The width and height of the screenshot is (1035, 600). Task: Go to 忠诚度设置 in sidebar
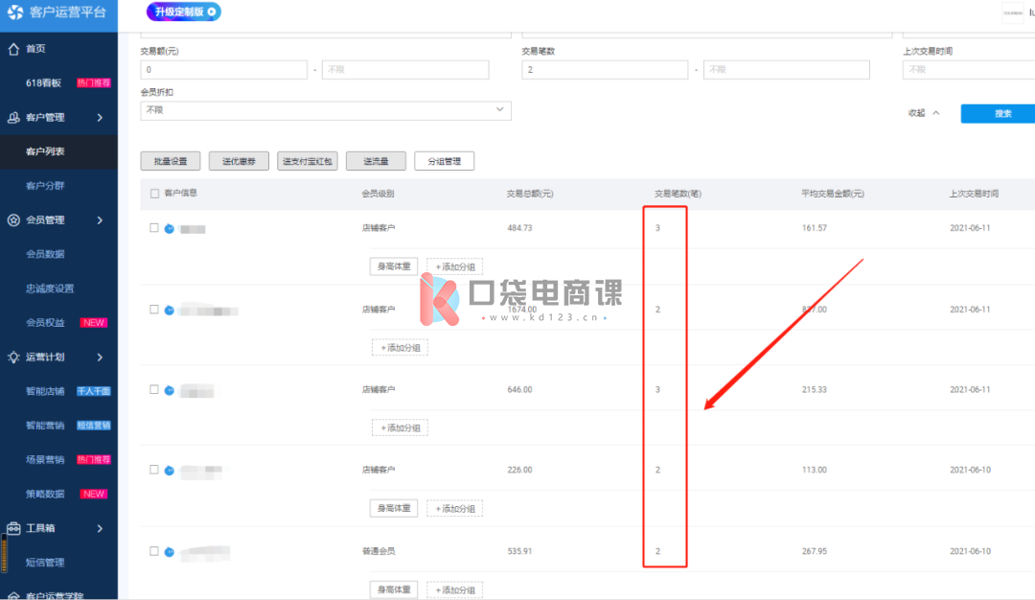click(x=50, y=288)
